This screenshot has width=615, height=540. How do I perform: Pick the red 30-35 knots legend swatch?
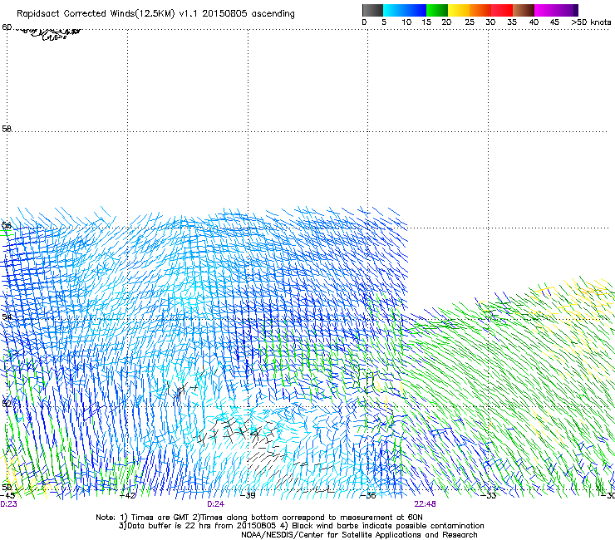click(x=502, y=10)
